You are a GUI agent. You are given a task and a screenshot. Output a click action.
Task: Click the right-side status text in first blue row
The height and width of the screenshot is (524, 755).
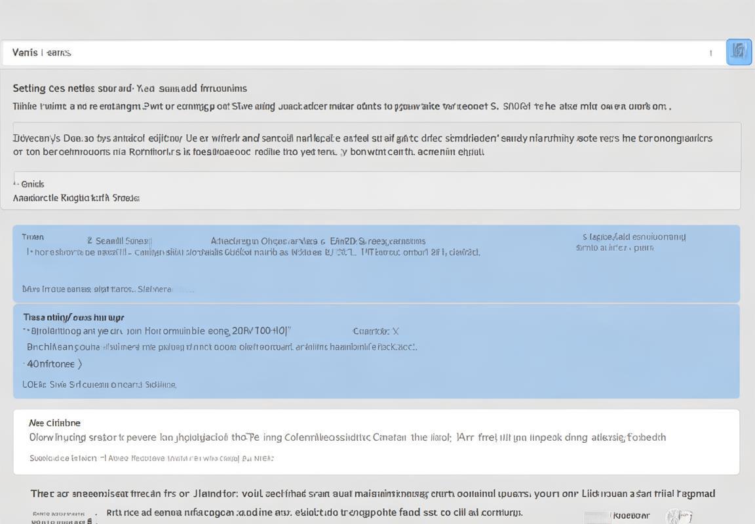tap(630, 242)
